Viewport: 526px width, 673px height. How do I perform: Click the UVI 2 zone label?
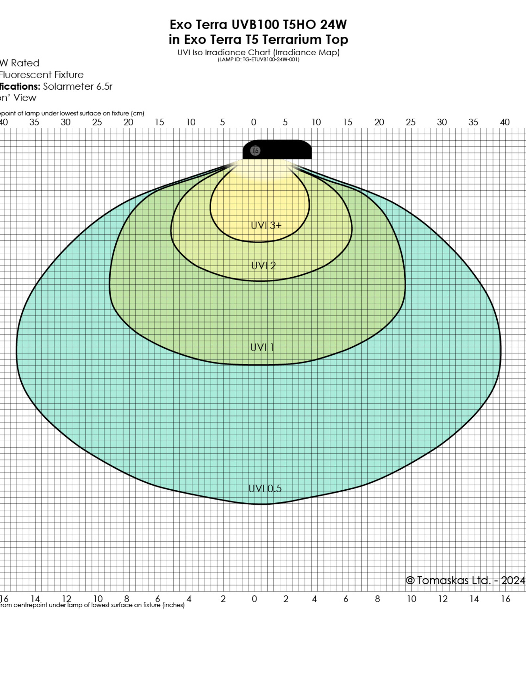point(263,266)
